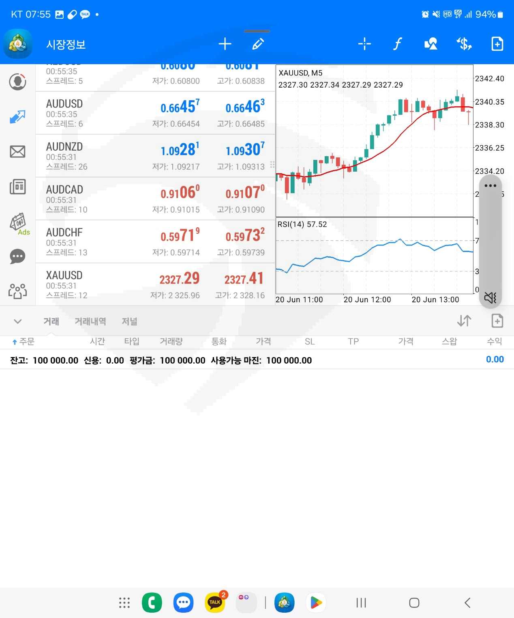This screenshot has height=618, width=514.
Task: Open the dollar trade icon
Action: pyautogui.click(x=464, y=44)
